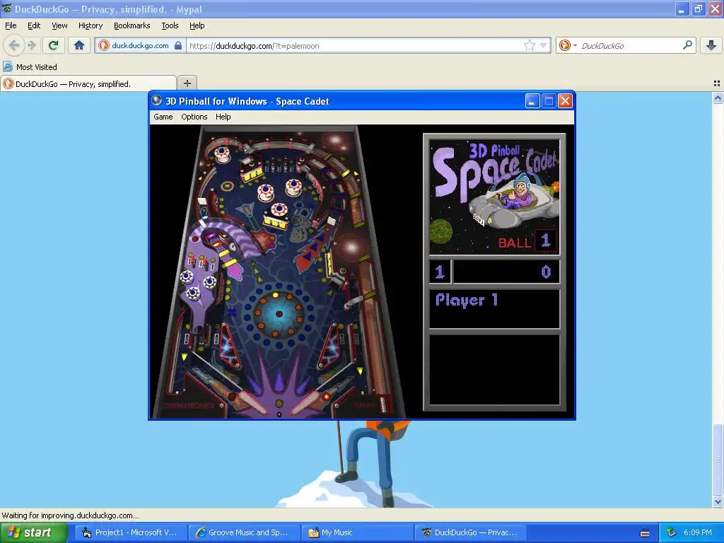
Task: Switch to Project1 Microsoft Visual taskbar item
Action: pos(131,532)
